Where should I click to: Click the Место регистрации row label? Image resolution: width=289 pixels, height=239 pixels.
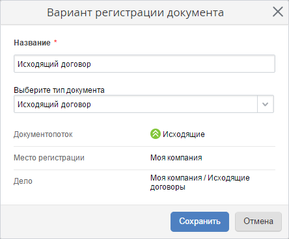pyautogui.click(x=49, y=158)
